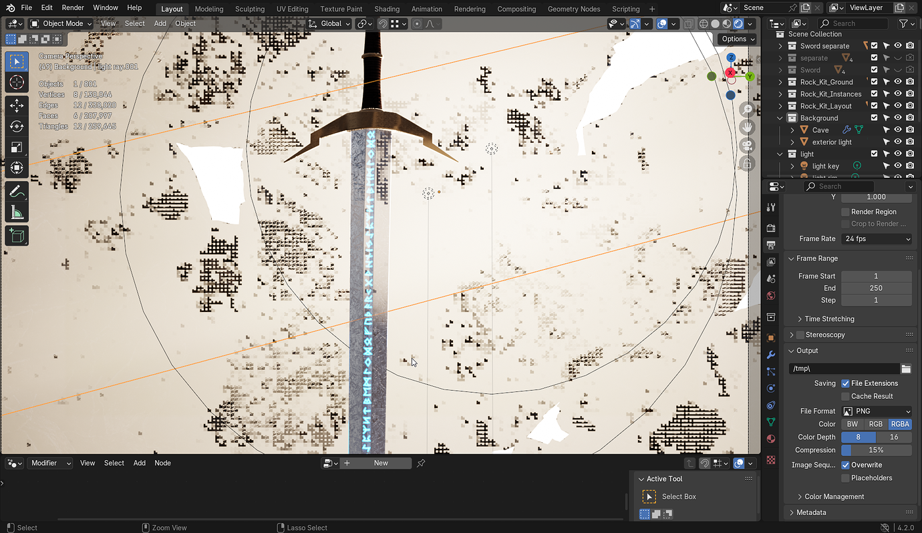
Task: Open the Scene properties tab
Action: coord(771,279)
